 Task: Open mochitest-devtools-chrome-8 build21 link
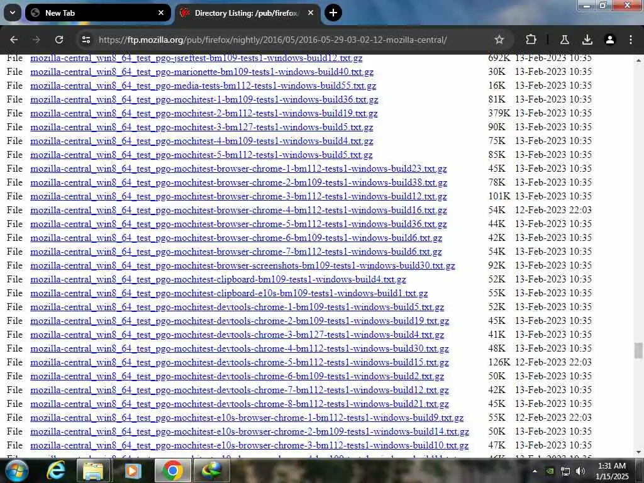[x=240, y=404]
